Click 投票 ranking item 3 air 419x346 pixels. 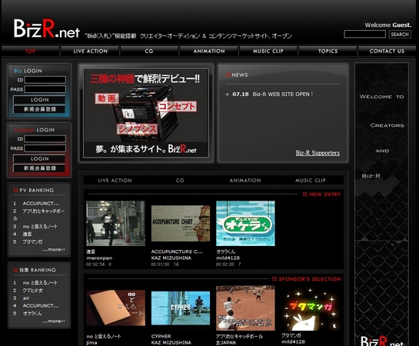(x=26, y=298)
